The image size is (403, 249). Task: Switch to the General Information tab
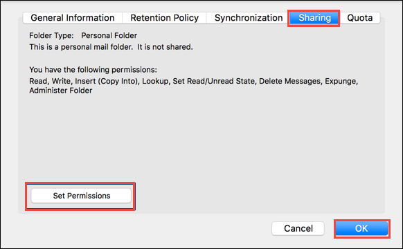click(73, 18)
